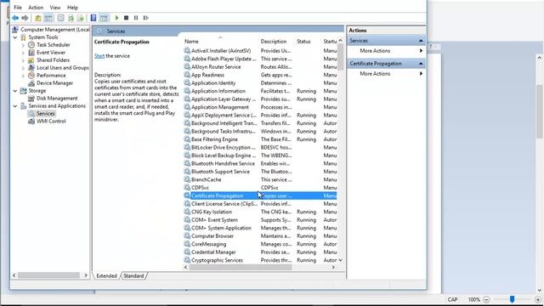Screen dimensions: 544x306
Task: Click the Pause Service icon
Action: click(x=136, y=18)
